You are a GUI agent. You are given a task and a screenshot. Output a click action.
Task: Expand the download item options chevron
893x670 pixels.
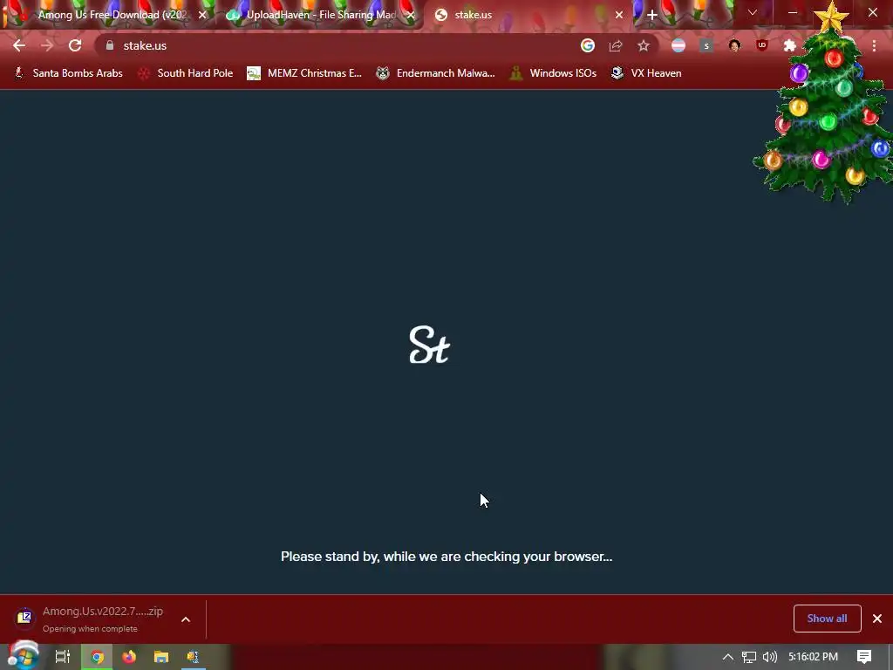(x=186, y=619)
